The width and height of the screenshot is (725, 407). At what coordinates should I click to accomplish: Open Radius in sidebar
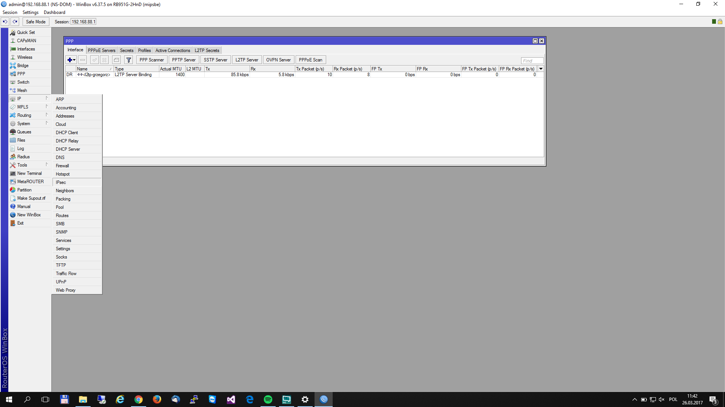click(x=30, y=157)
